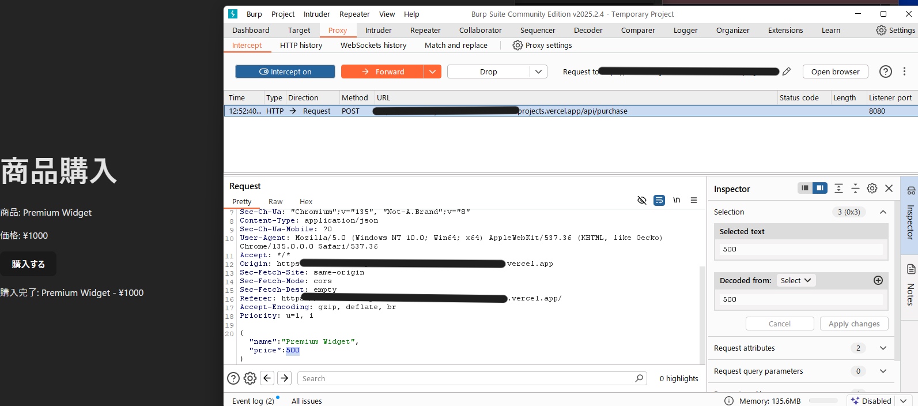This screenshot has height=406, width=918.
Task: Open the Event log in the status bar
Action: 253,401
